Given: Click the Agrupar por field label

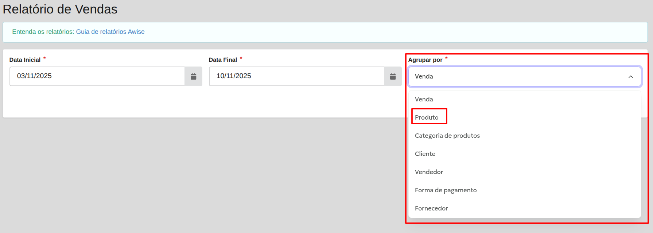Looking at the screenshot, I should 425,60.
